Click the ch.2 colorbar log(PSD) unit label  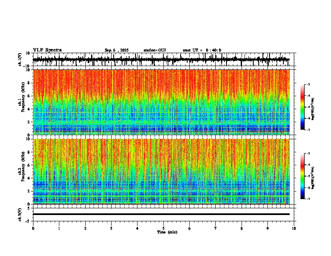point(313,178)
